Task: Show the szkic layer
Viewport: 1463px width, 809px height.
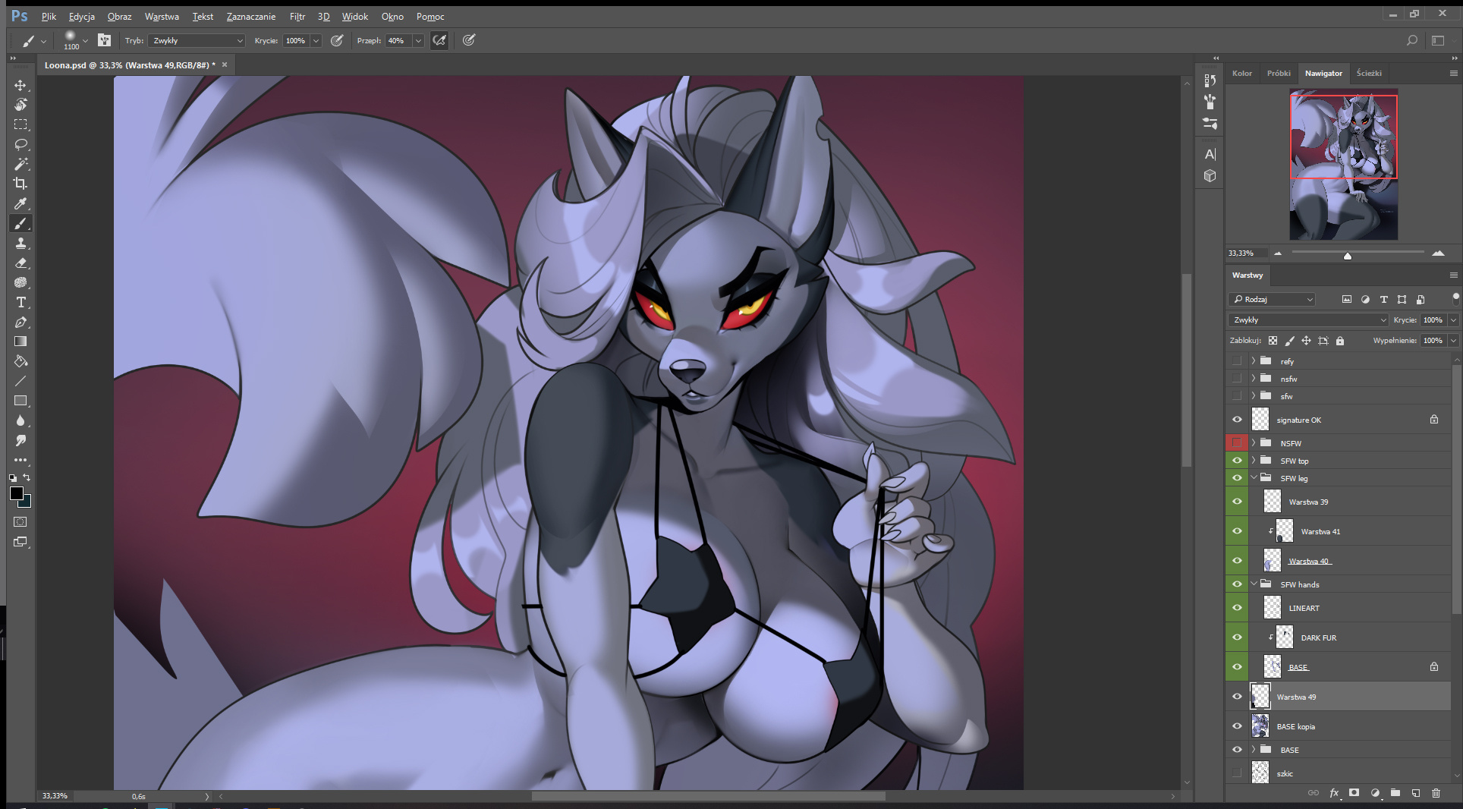Action: pos(1237,773)
